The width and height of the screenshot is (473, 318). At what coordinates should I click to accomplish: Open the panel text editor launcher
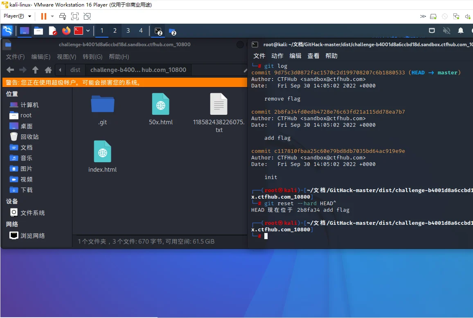click(x=52, y=31)
